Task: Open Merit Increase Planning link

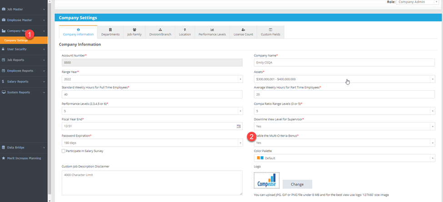Action: click(24, 158)
